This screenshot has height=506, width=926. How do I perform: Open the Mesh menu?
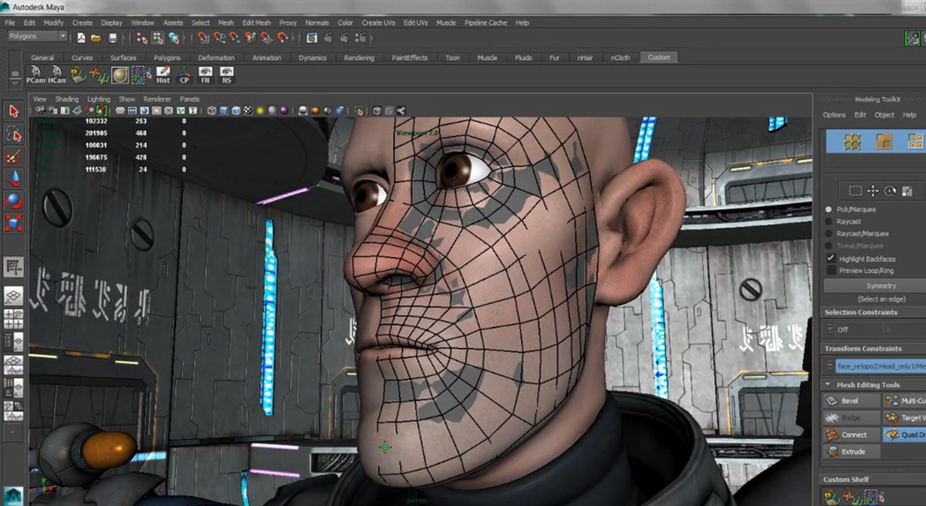(225, 22)
